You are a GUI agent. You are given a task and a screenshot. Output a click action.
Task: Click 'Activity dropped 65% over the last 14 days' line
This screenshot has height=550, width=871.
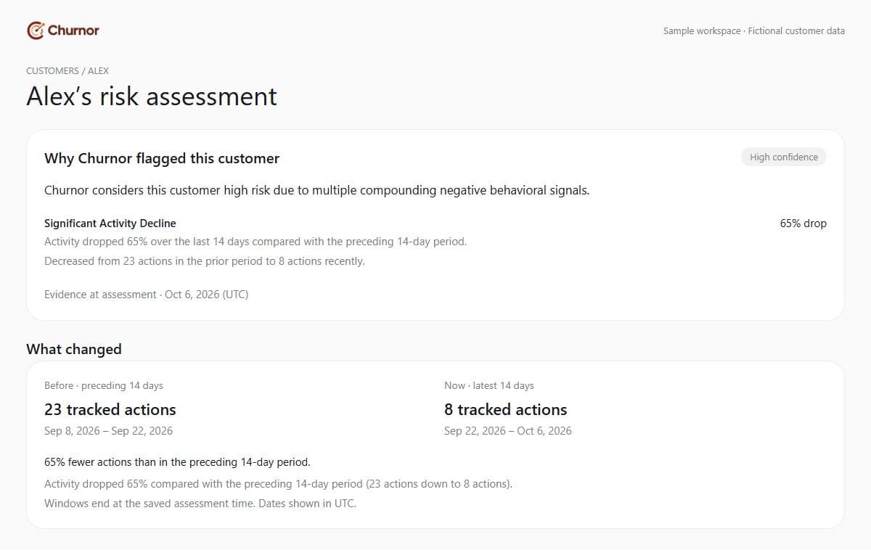click(x=255, y=242)
